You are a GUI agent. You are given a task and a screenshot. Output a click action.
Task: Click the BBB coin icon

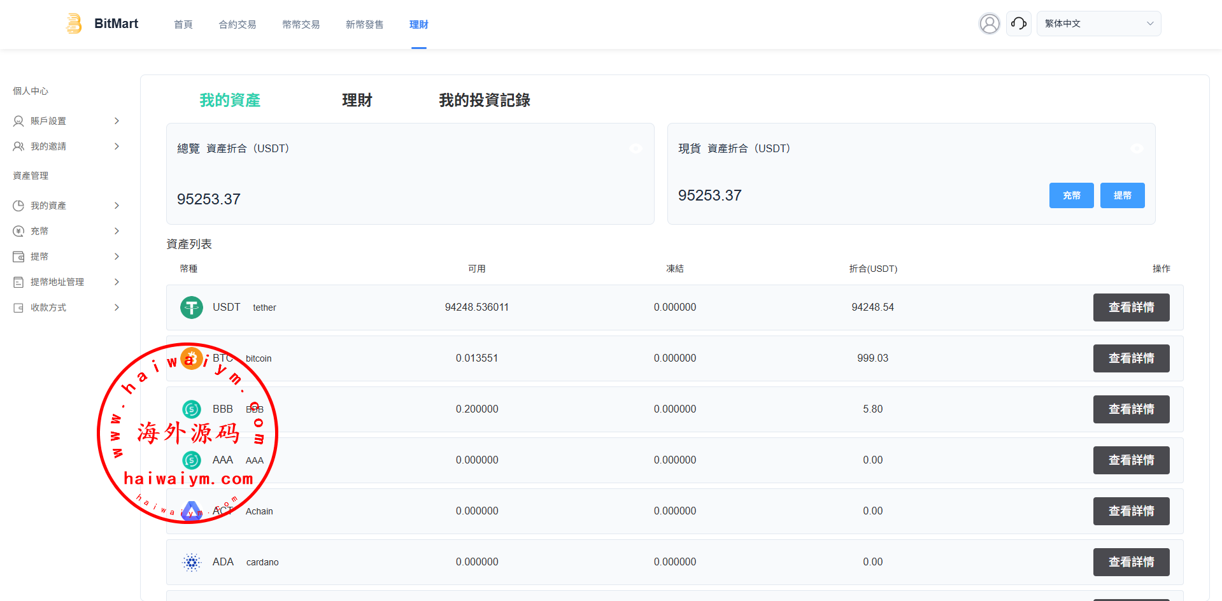(x=191, y=409)
